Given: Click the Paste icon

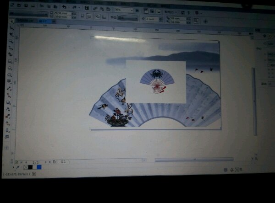Looking at the screenshot, I should coord(55,6).
